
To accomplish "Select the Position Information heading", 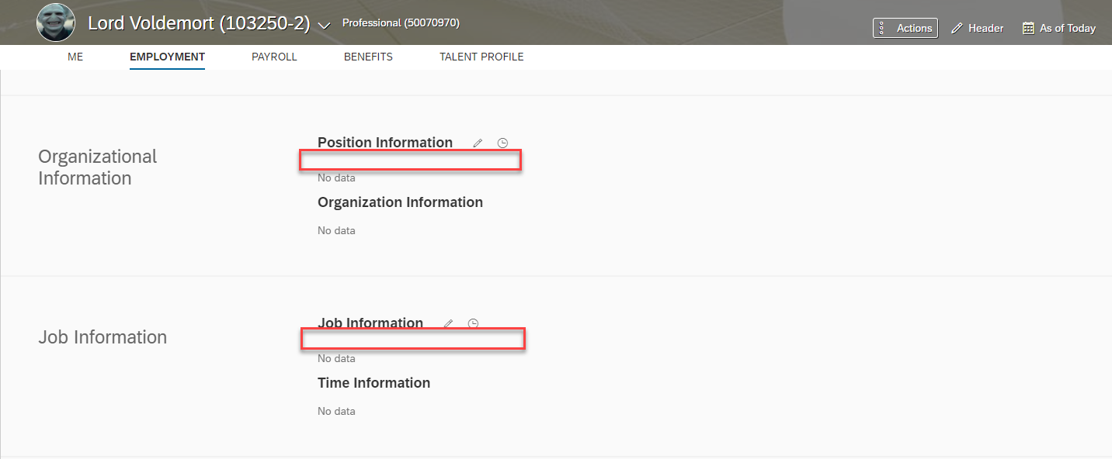I will coord(385,143).
